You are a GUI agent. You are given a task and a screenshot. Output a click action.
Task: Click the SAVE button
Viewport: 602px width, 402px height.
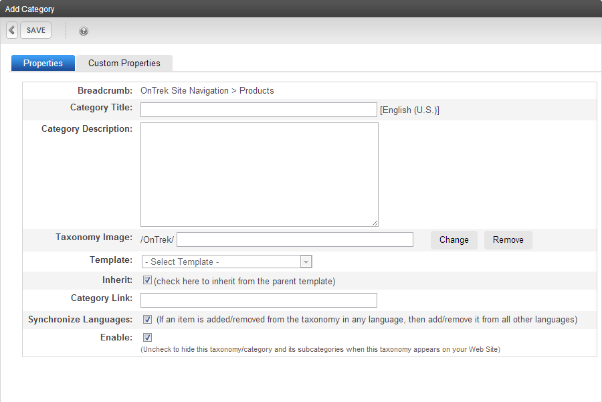click(x=35, y=30)
